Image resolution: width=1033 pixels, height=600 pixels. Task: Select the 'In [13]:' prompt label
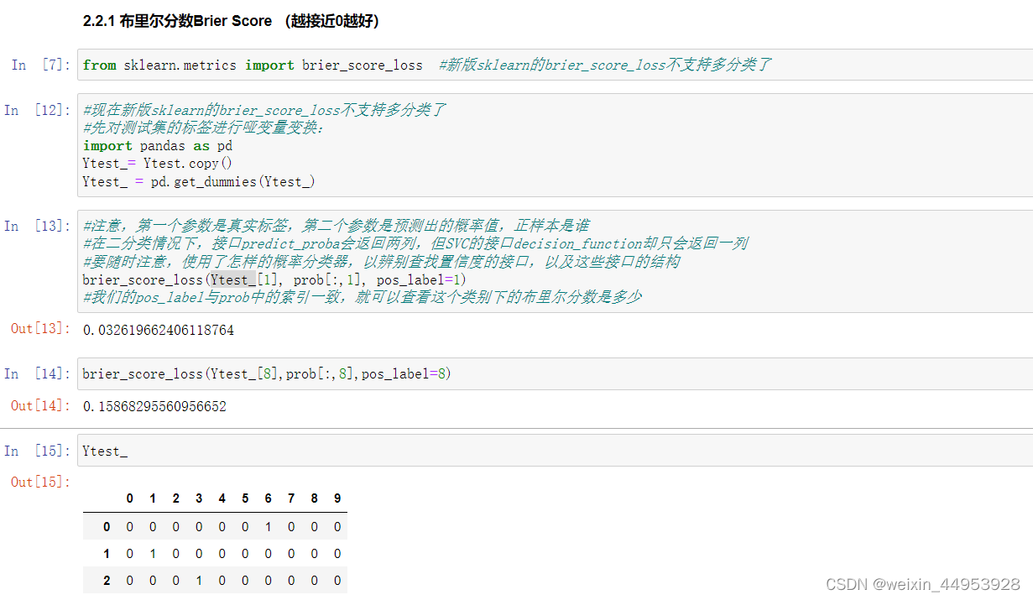37,226
